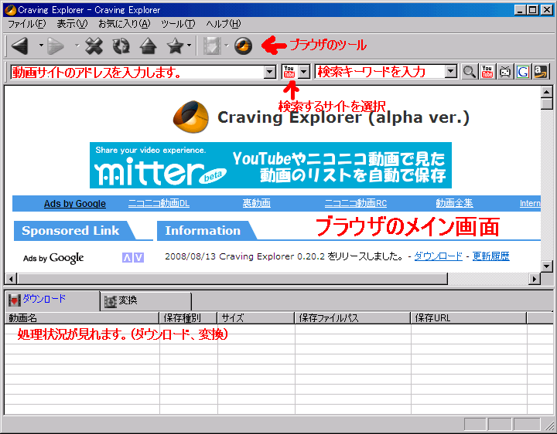Open the video save dropdown arrow

click(227, 46)
